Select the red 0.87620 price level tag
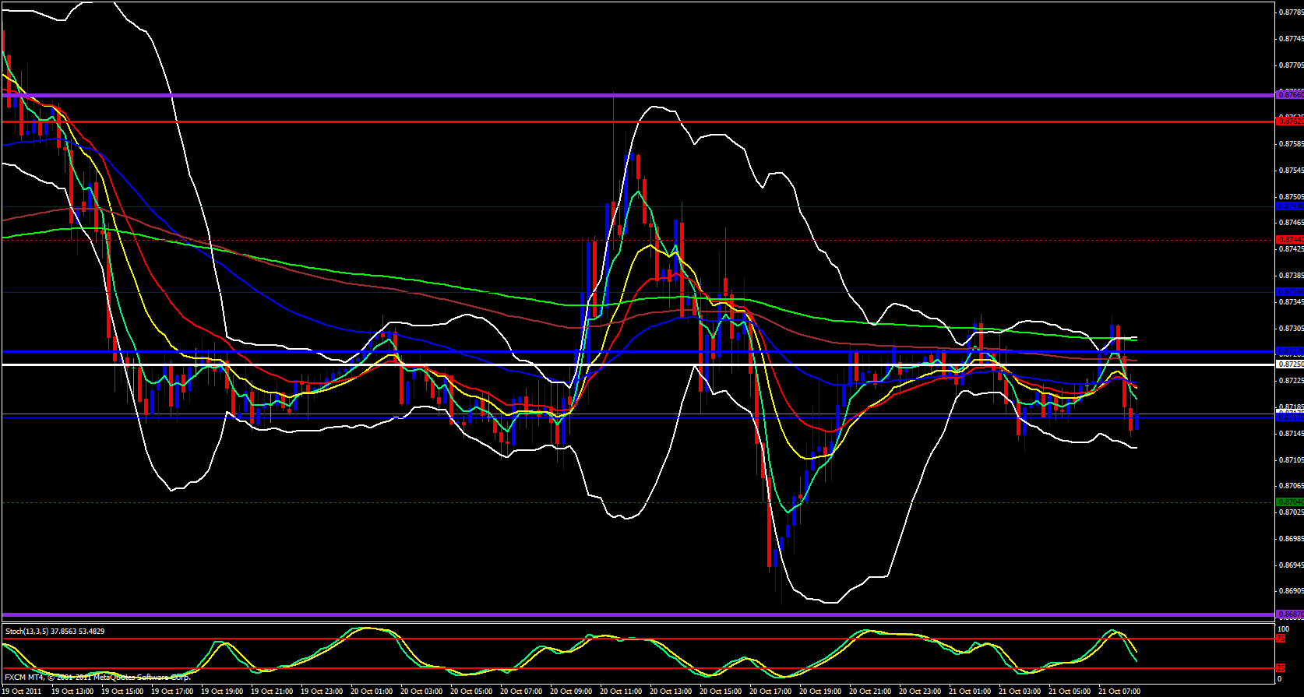 point(1289,121)
